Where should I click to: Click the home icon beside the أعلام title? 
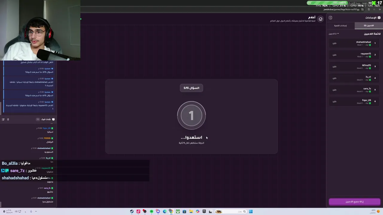pos(320,19)
